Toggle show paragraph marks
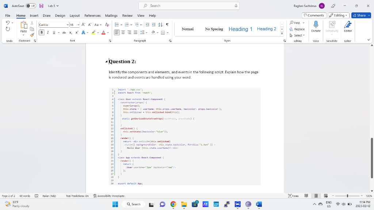Image resolution: width=374 pixels, height=210 pixels. click(167, 24)
